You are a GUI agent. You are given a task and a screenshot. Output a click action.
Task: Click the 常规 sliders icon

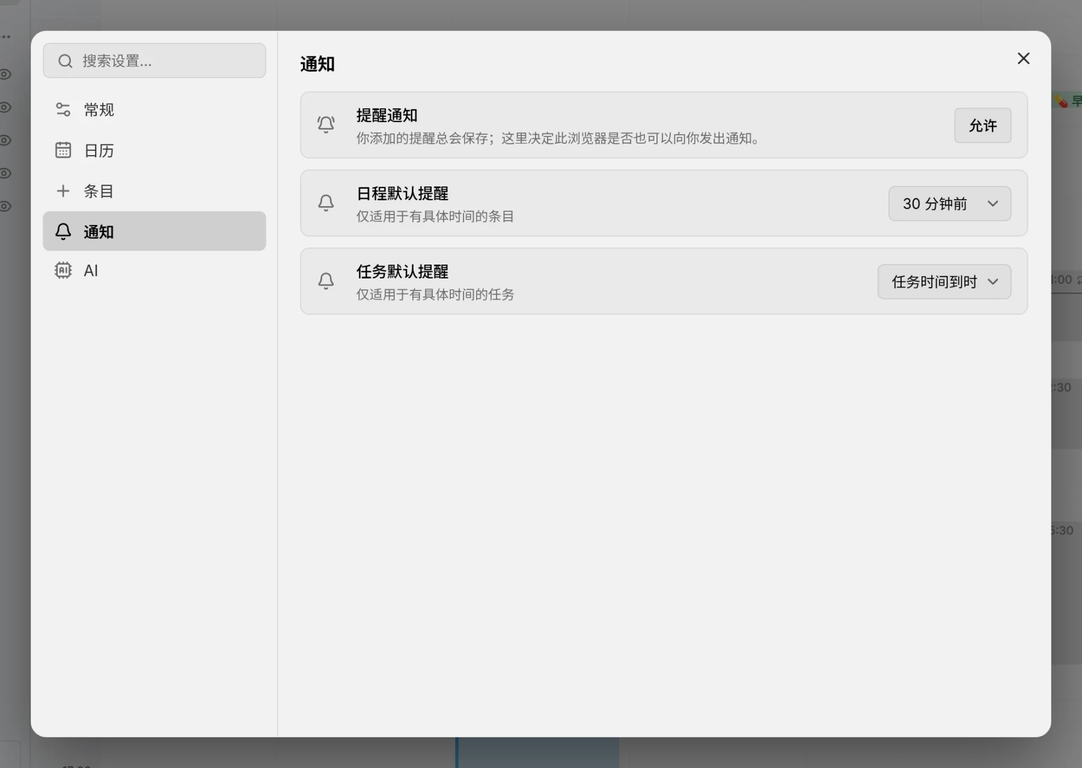tap(63, 109)
